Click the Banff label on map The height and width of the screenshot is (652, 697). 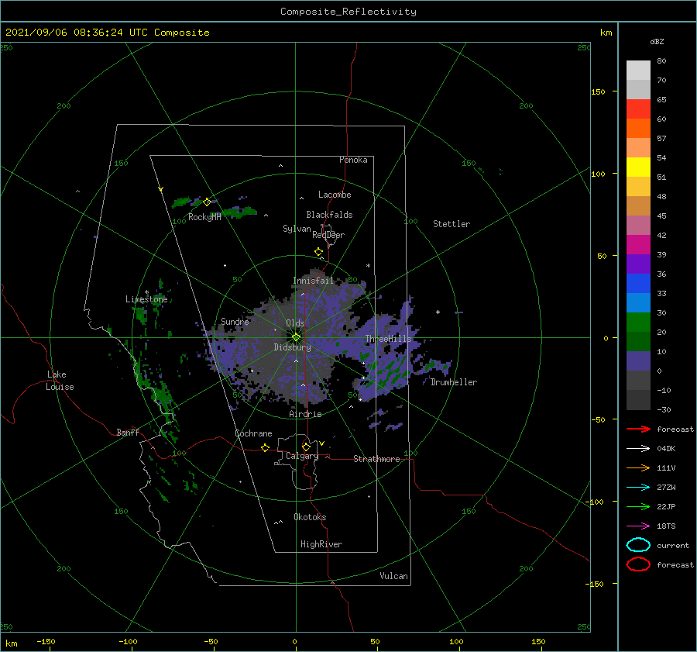(x=128, y=432)
